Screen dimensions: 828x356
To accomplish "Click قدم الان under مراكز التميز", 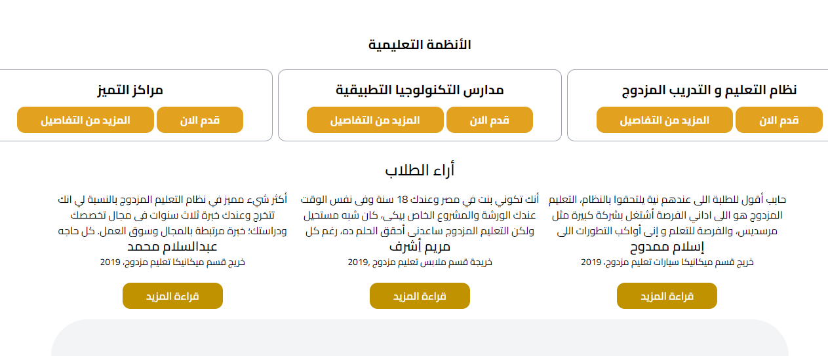I will (199, 120).
